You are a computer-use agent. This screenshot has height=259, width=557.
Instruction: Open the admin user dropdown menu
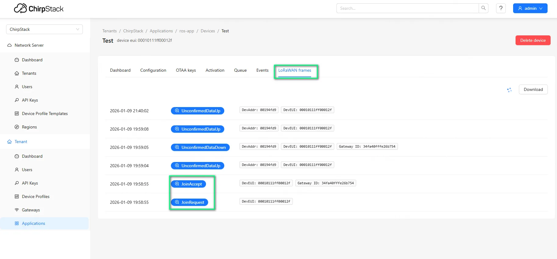coord(530,8)
